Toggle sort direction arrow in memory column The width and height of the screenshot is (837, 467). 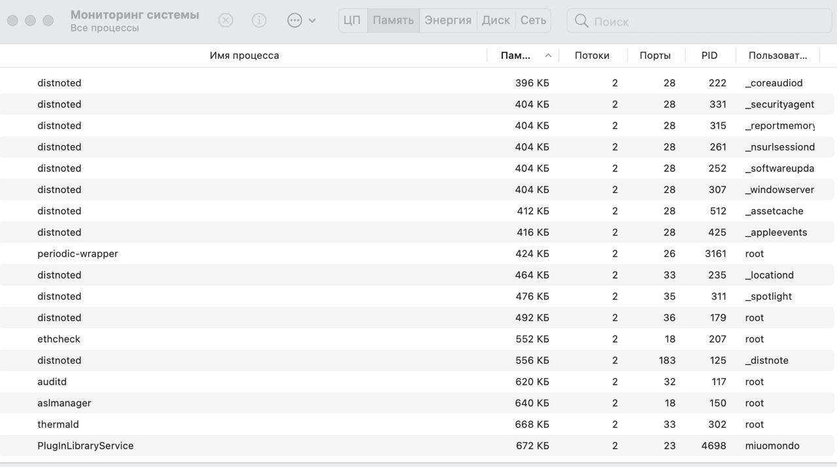point(548,56)
